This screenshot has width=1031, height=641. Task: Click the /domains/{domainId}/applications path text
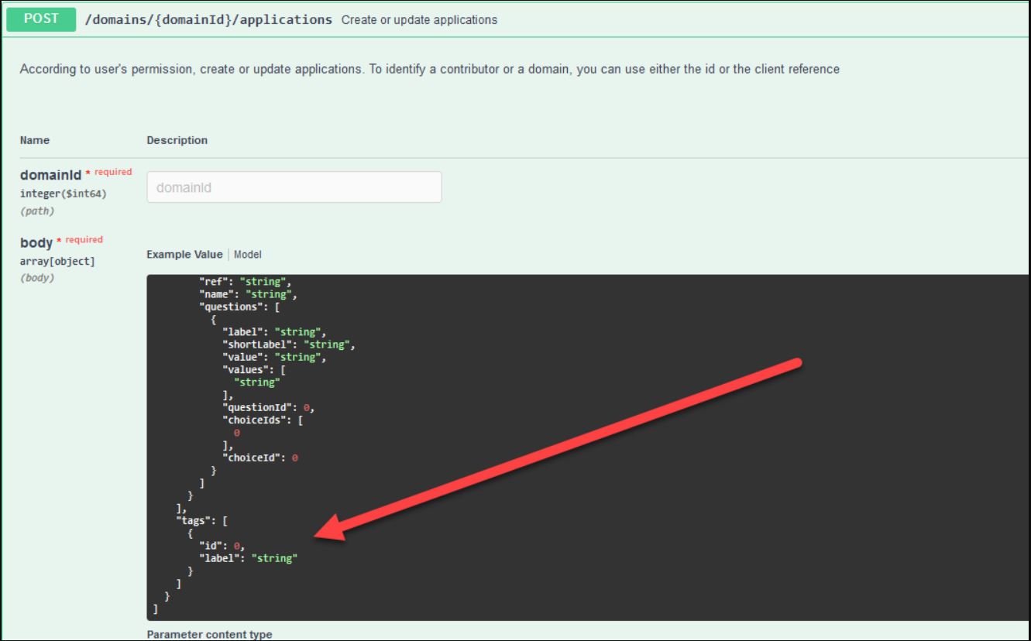(x=209, y=19)
